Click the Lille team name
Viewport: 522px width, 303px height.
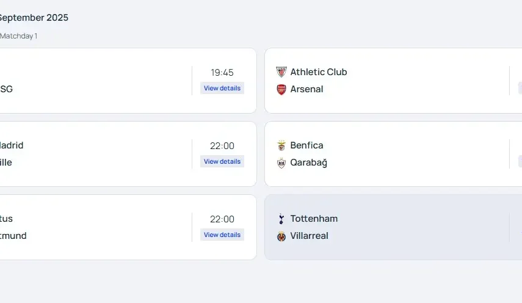(6, 162)
